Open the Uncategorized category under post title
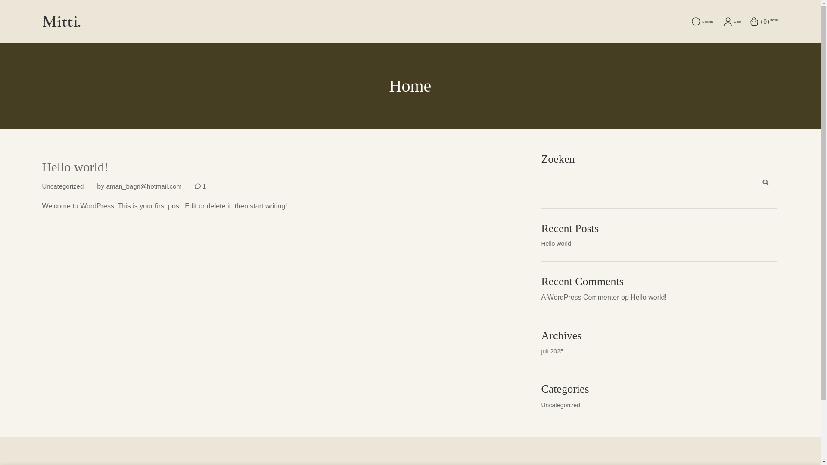Image resolution: width=827 pixels, height=465 pixels. point(63,186)
